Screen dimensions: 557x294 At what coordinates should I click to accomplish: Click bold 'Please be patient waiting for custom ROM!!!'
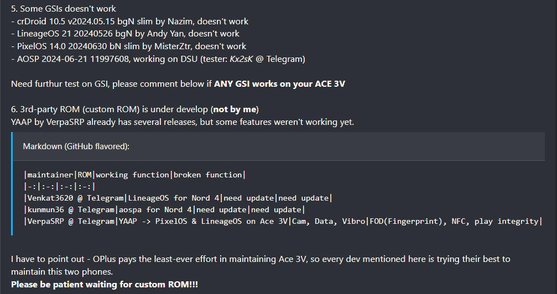pyautogui.click(x=105, y=285)
